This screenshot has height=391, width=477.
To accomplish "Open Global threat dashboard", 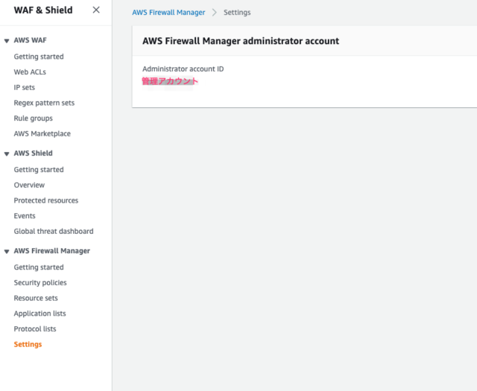I will tap(54, 232).
